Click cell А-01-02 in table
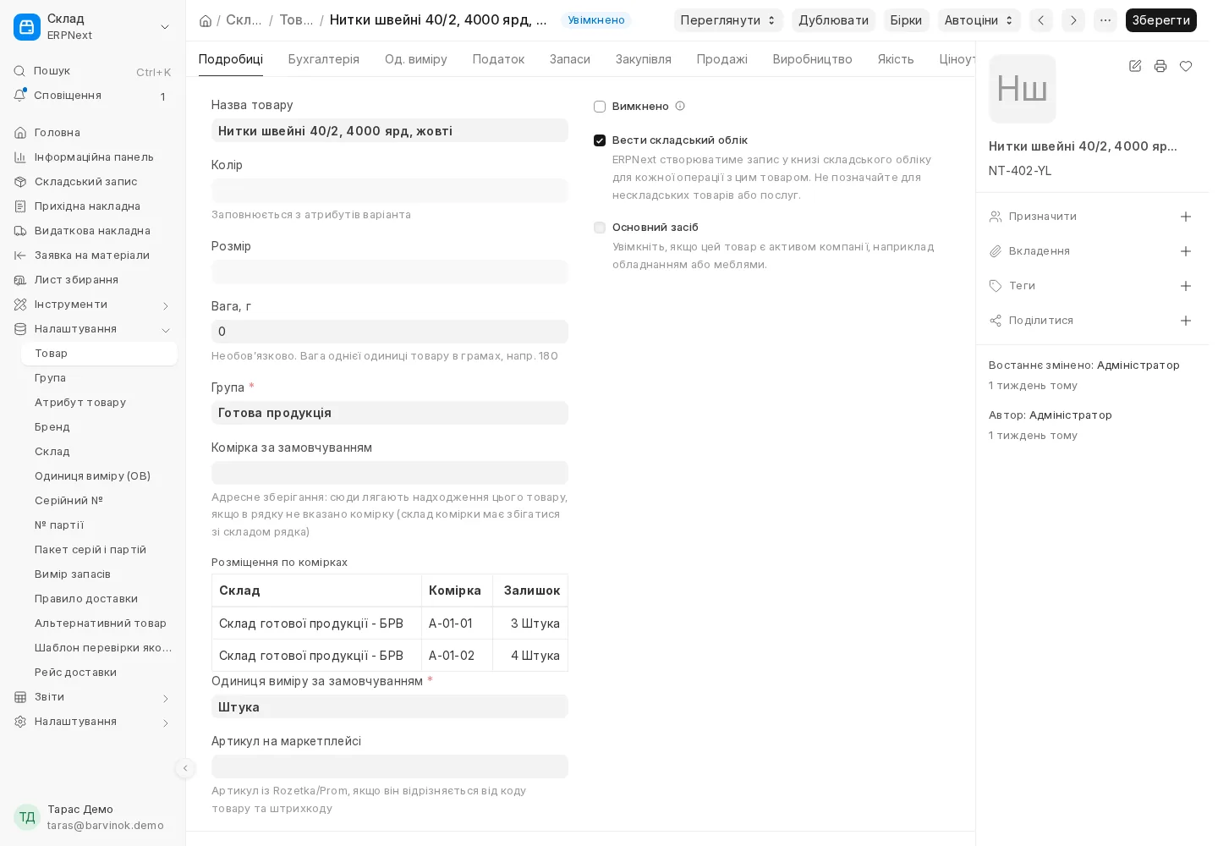 click(457, 656)
